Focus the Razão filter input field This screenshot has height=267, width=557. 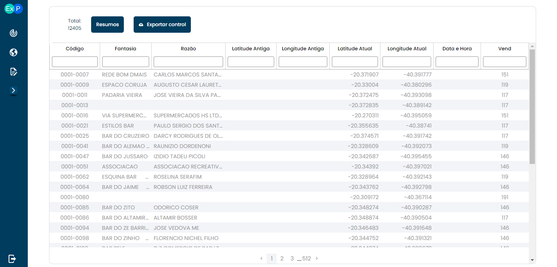click(x=188, y=62)
